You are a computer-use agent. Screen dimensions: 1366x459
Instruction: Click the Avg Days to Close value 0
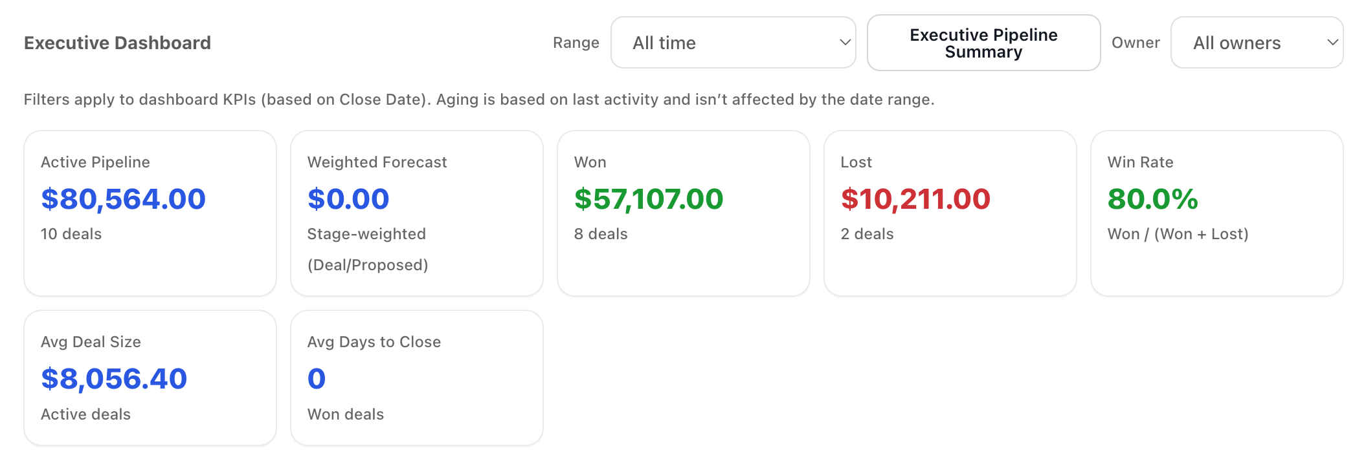317,379
